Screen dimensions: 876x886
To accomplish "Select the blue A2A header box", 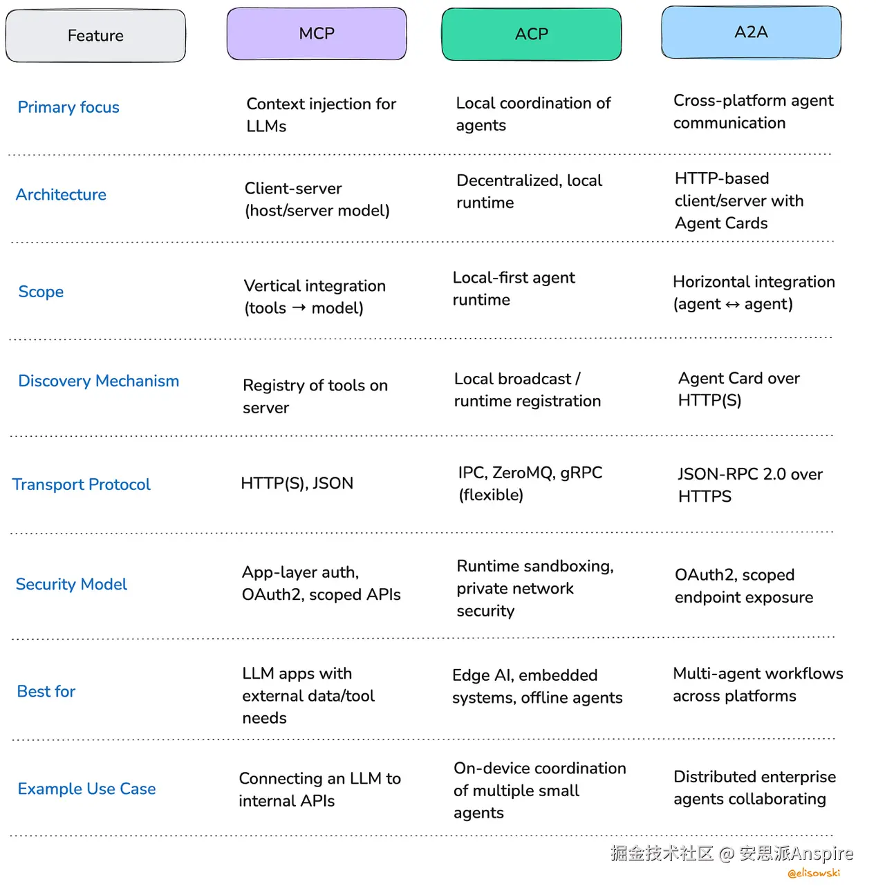I will [751, 32].
